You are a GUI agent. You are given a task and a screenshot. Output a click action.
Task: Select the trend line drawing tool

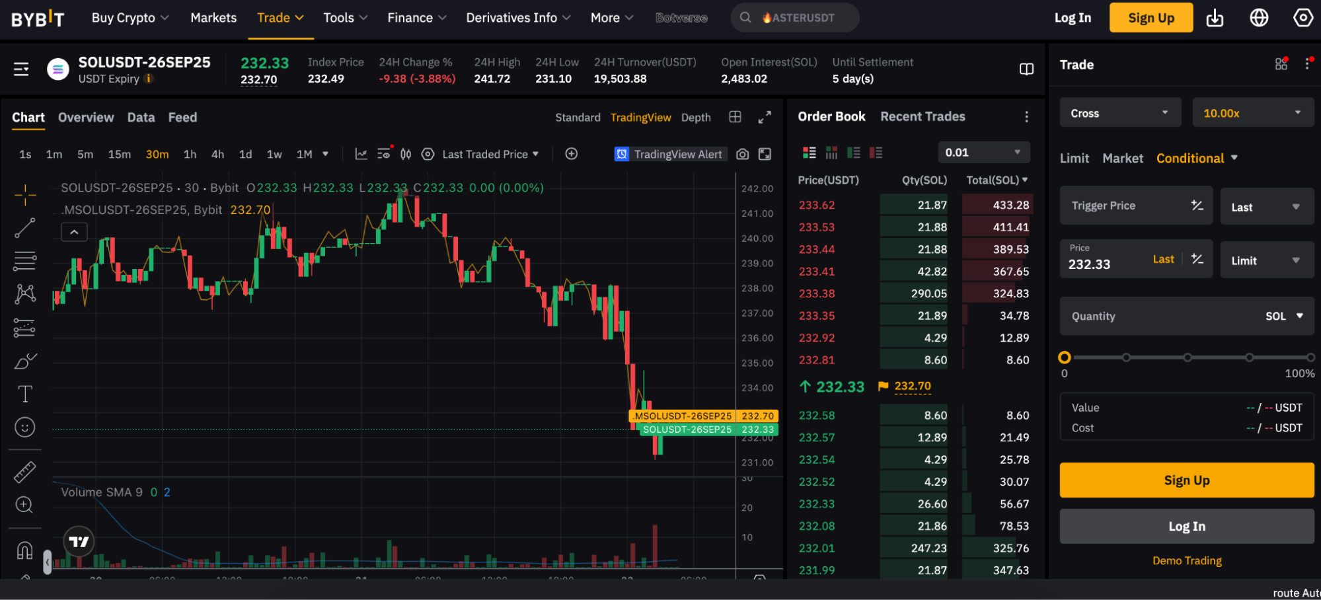(24, 228)
